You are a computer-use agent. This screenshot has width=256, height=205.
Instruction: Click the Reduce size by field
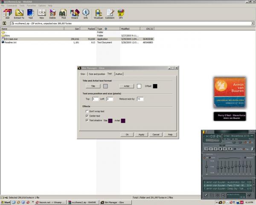click(140, 99)
